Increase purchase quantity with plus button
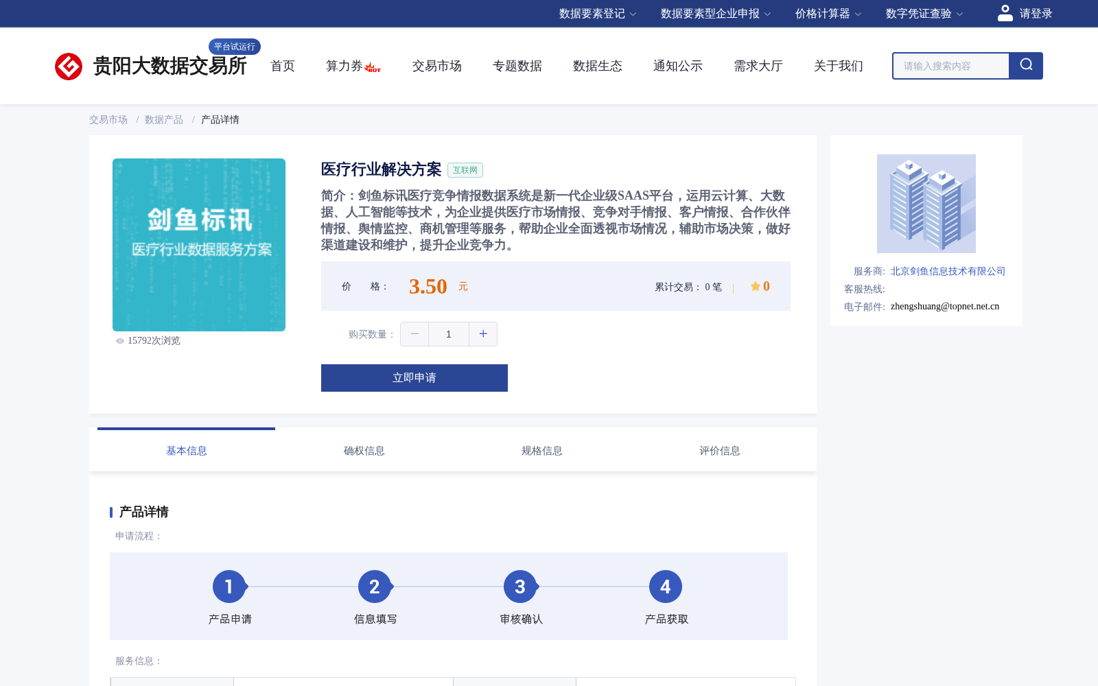This screenshot has height=686, width=1098. [x=483, y=334]
